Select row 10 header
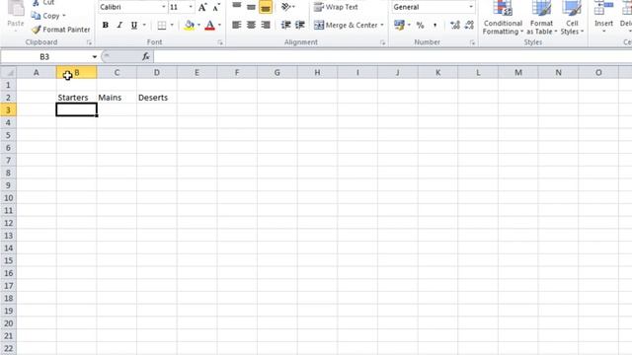 [8, 198]
